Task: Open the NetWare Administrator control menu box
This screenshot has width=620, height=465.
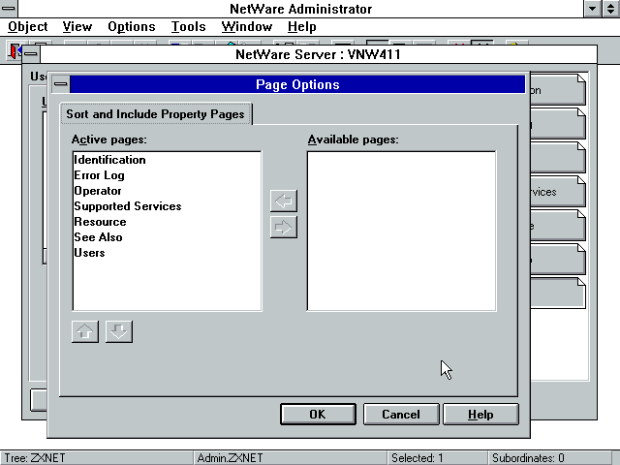Action: tap(9, 9)
